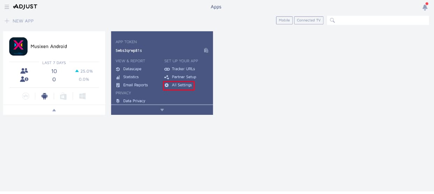
Task: Click the installs users icon
Action: (x=24, y=71)
